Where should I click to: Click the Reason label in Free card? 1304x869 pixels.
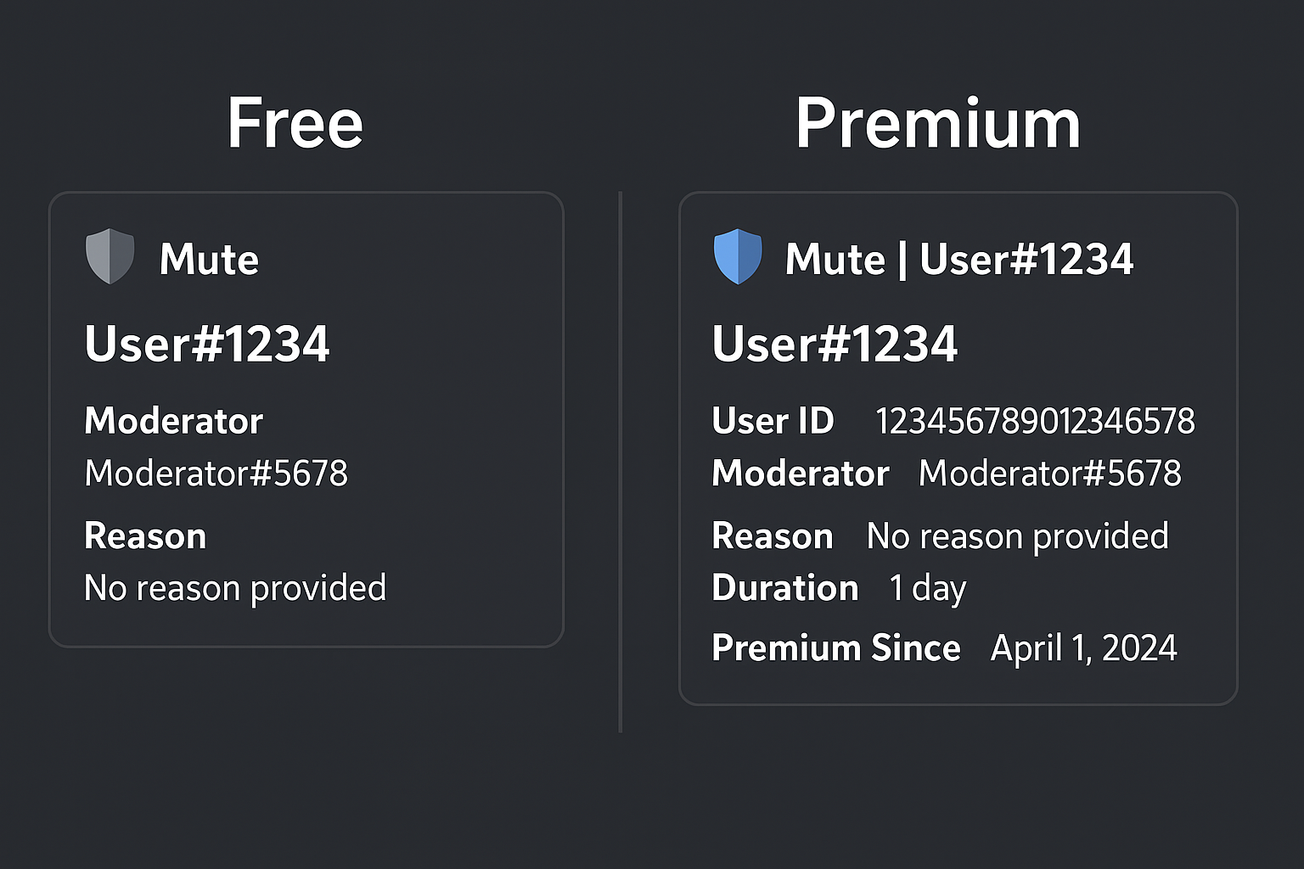[145, 536]
